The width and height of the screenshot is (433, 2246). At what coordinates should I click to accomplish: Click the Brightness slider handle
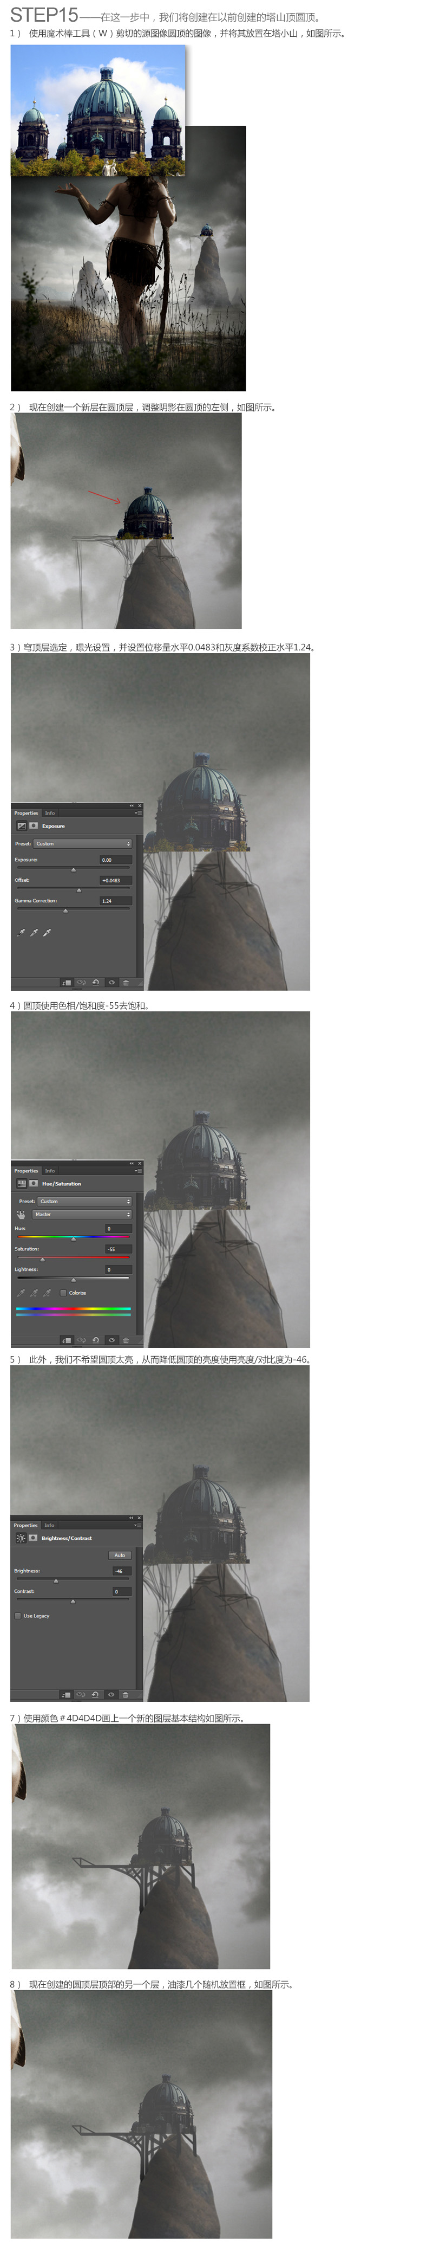point(56,1582)
